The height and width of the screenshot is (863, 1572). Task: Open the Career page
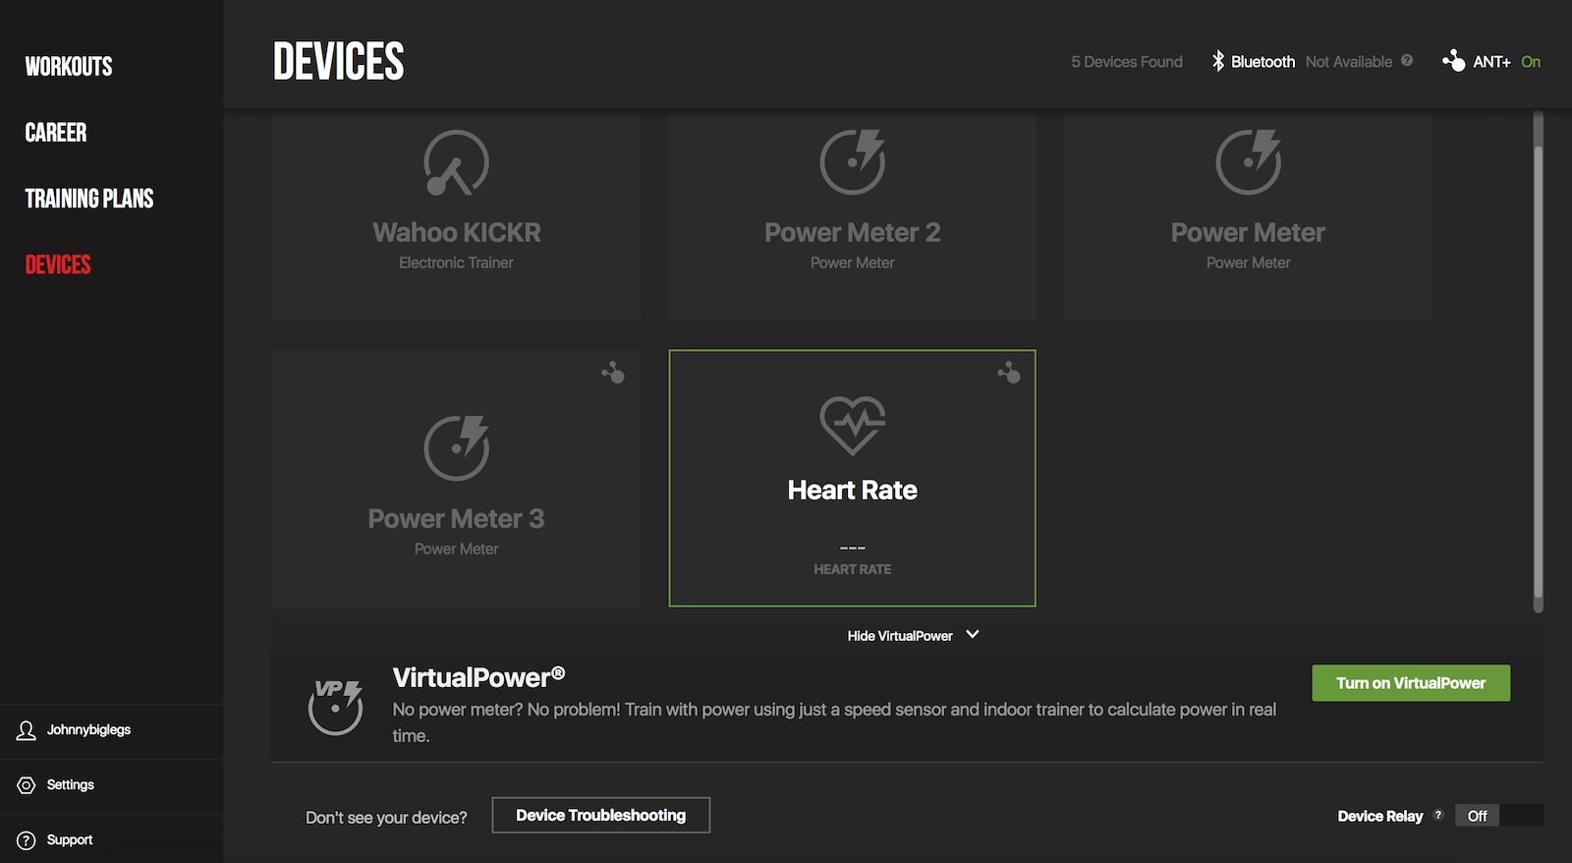click(x=56, y=133)
